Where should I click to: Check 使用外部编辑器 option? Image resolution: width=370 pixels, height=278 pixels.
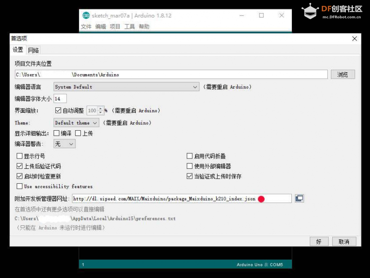click(x=189, y=166)
